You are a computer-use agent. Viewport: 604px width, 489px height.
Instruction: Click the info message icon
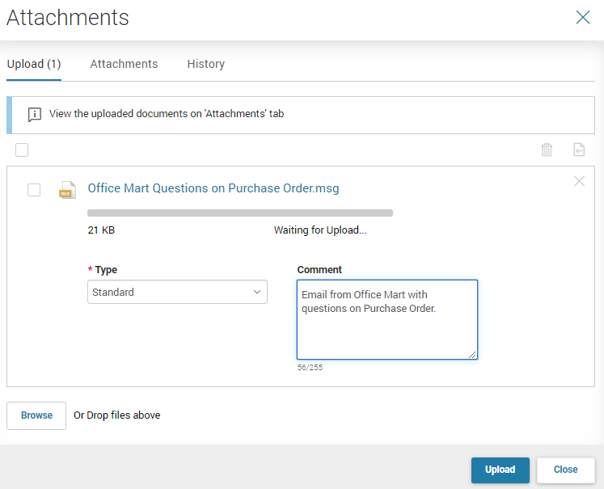point(34,114)
